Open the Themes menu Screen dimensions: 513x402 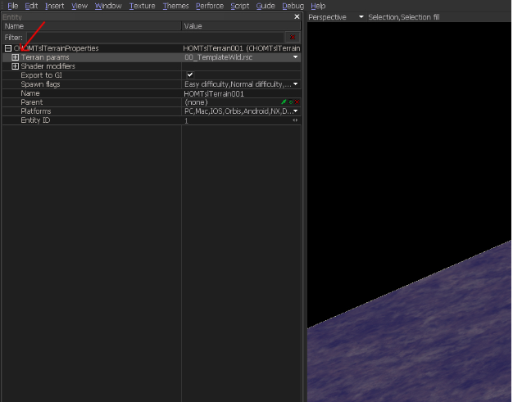point(175,6)
